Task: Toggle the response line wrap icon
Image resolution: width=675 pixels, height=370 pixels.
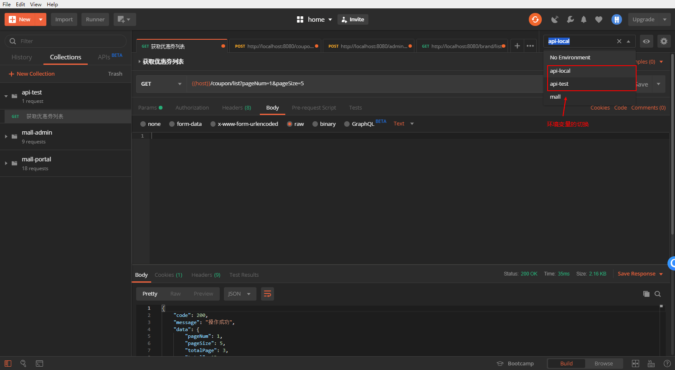Action: [x=267, y=294]
